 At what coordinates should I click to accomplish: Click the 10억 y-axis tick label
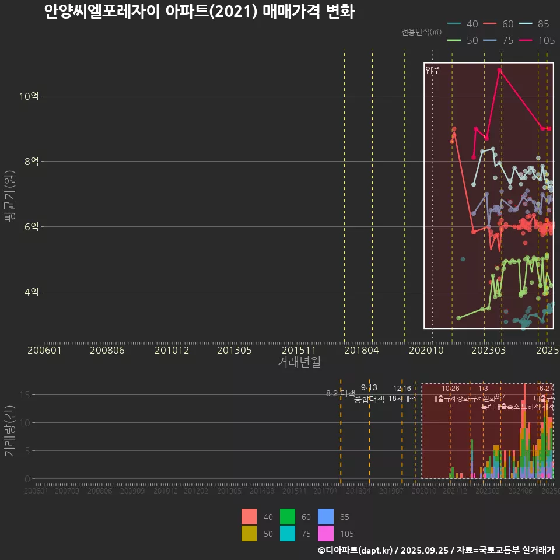29,96
